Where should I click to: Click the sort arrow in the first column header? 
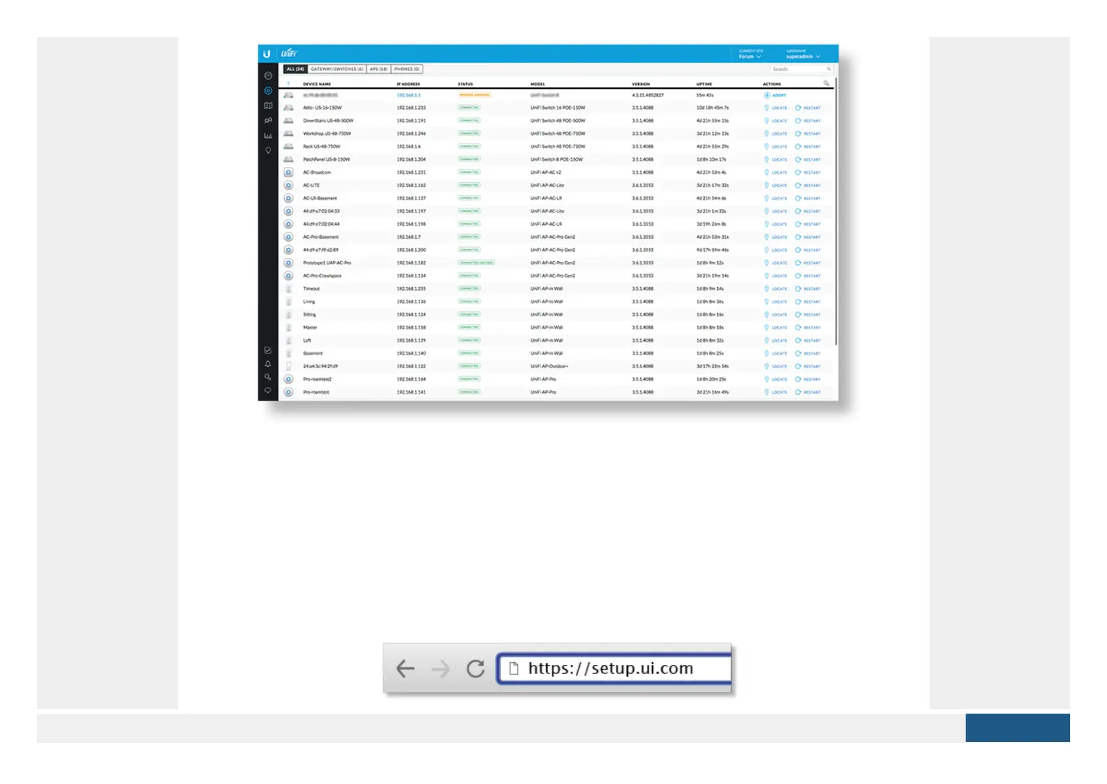click(x=288, y=84)
